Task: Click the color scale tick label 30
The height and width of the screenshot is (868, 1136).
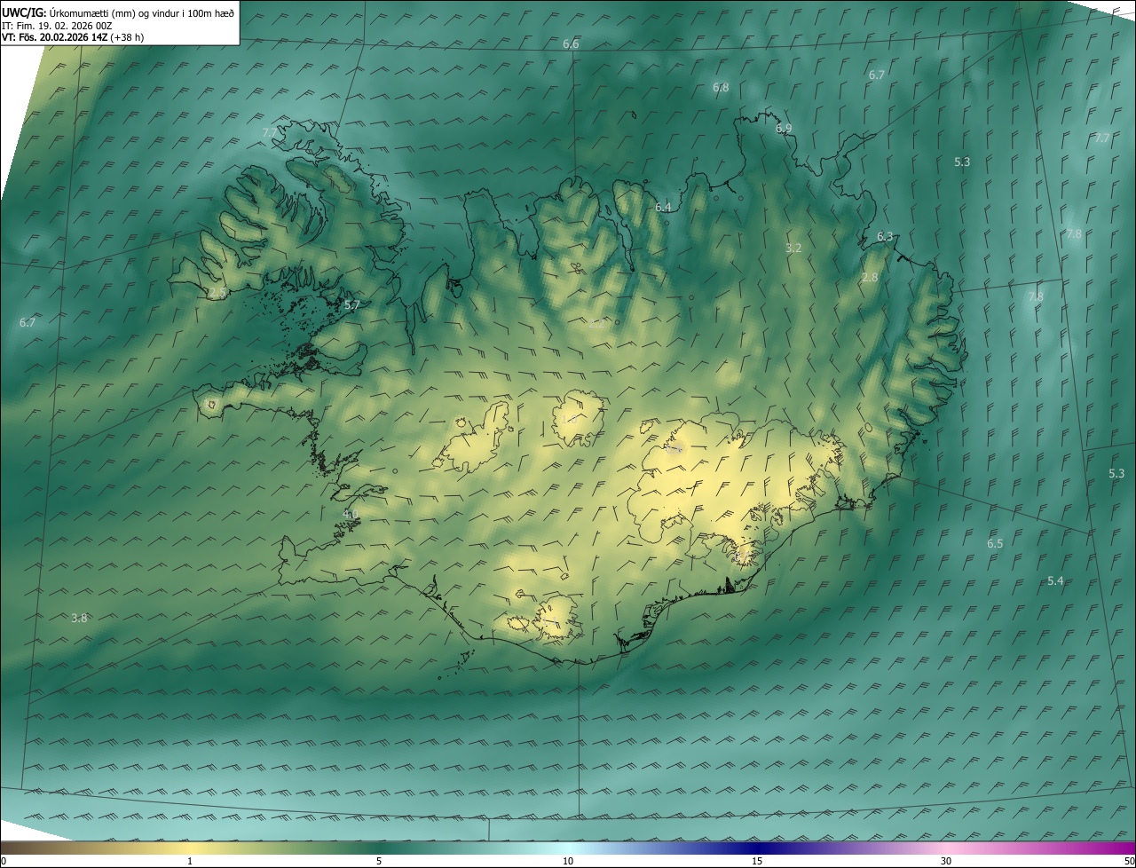Action: point(946,862)
